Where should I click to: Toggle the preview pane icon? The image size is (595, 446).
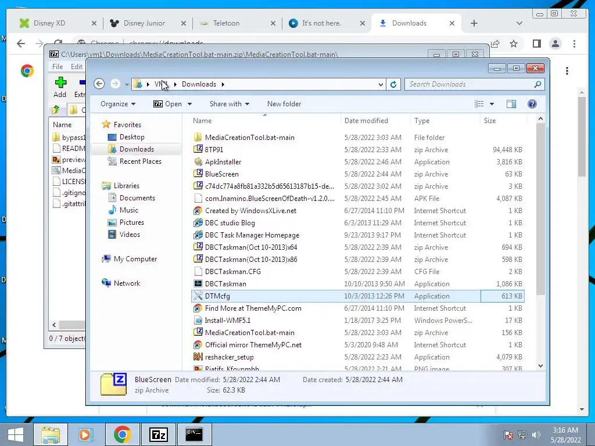(511, 104)
